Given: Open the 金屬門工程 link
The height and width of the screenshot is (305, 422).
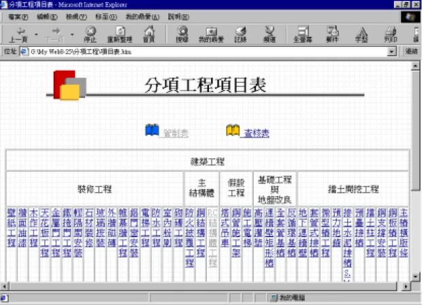Looking at the screenshot, I should (x=56, y=232).
